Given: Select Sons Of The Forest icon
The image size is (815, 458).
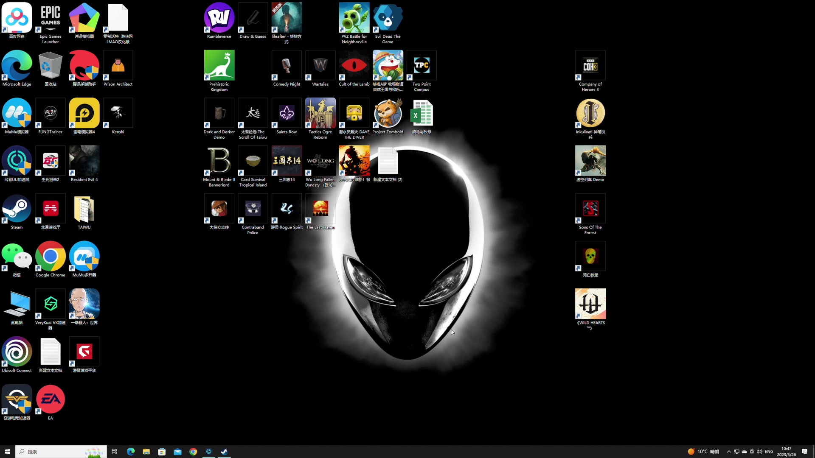Looking at the screenshot, I should click(590, 214).
